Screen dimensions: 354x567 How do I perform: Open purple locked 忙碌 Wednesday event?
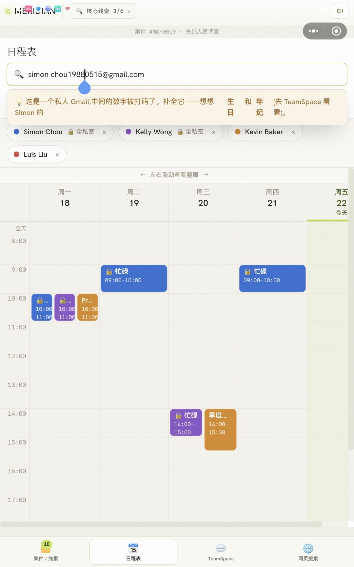click(x=186, y=423)
